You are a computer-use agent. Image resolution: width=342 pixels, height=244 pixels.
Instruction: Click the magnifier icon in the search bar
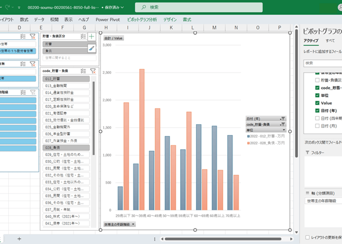click(x=144, y=7)
